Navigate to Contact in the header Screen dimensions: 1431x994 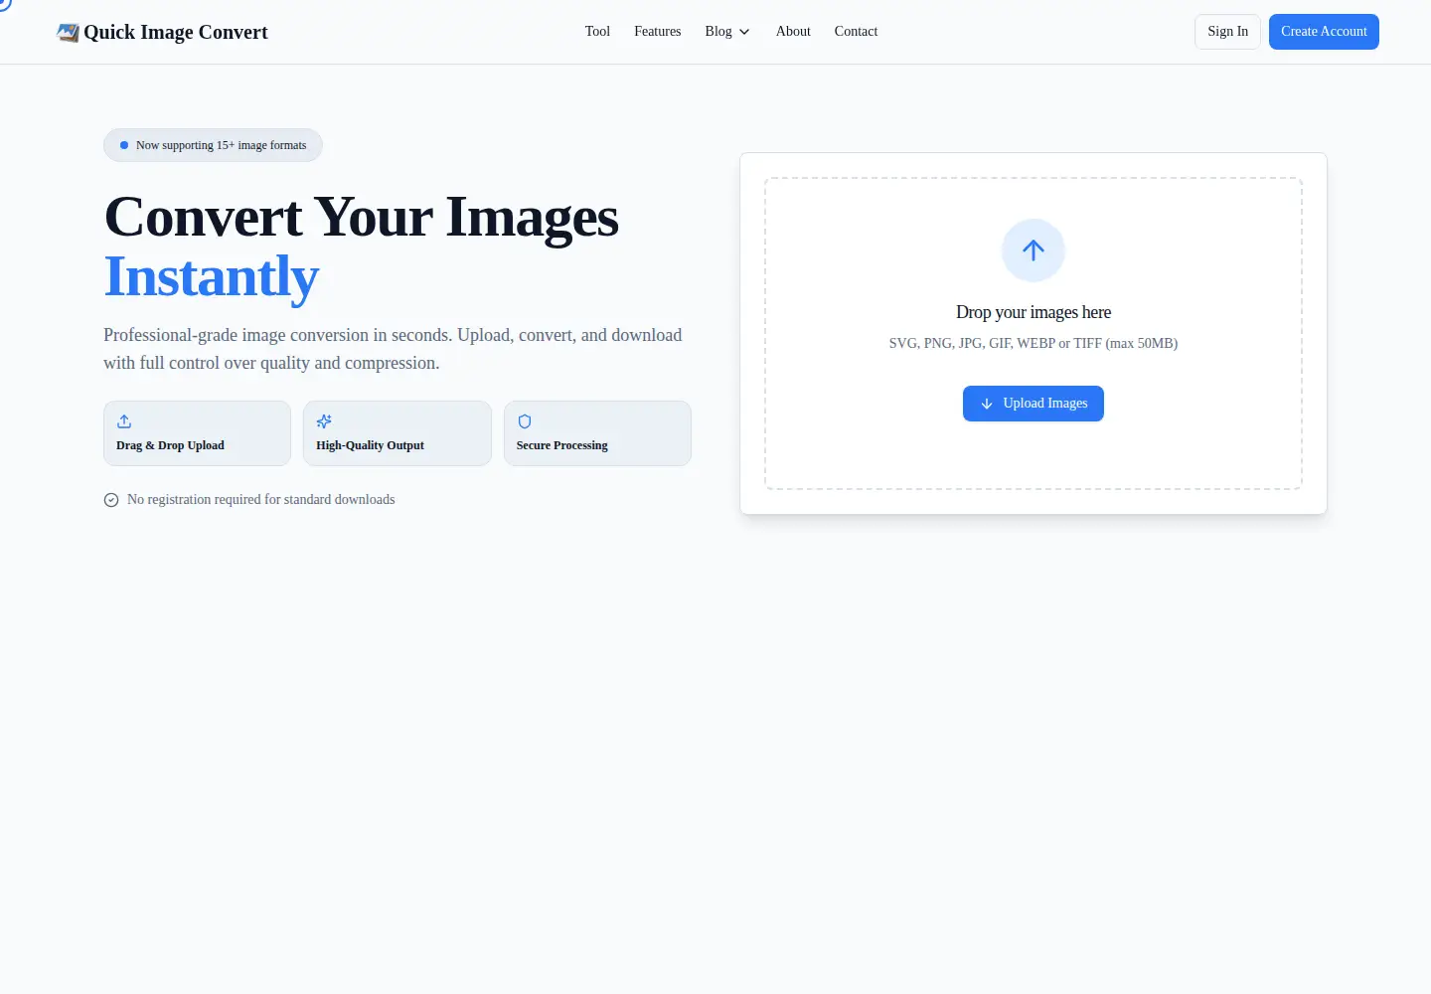tap(856, 32)
